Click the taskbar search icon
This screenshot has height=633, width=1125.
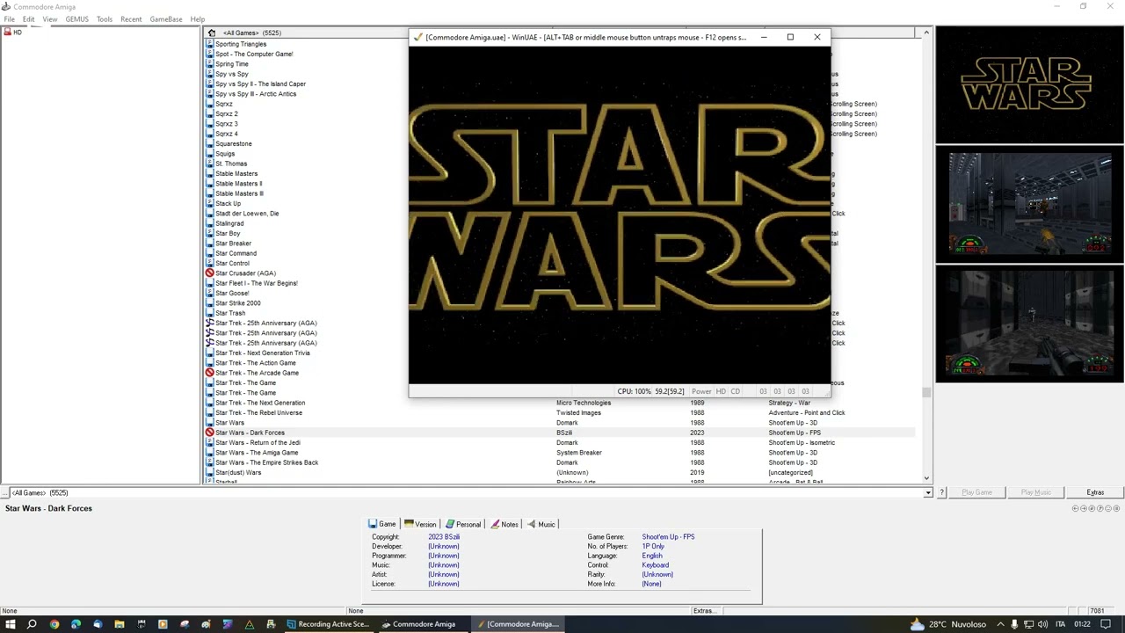tap(32, 624)
